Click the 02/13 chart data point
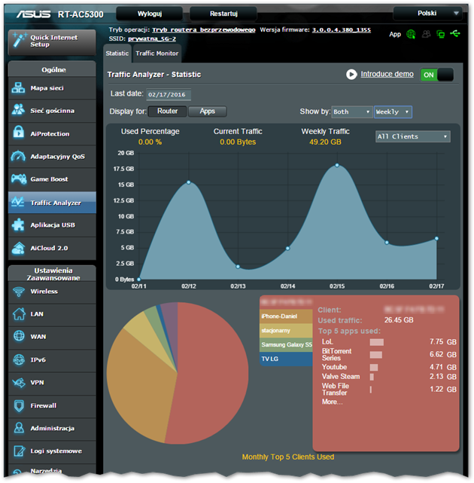 tap(238, 267)
